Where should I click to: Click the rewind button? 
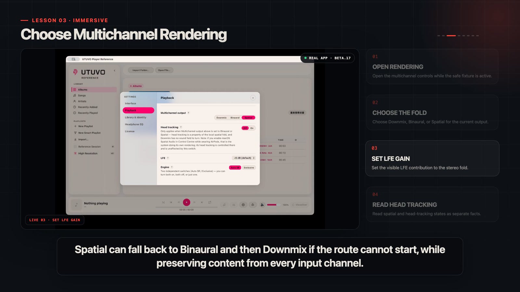(179, 202)
